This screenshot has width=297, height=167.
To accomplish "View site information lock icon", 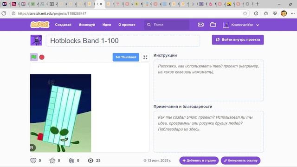I will click(13, 13).
